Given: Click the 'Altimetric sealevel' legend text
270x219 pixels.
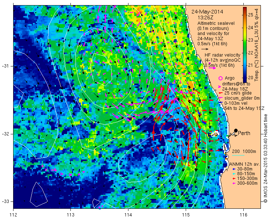Looking at the screenshot, I should pos(216,23).
